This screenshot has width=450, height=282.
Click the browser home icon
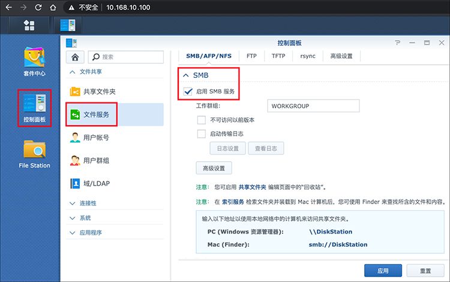pos(53,7)
